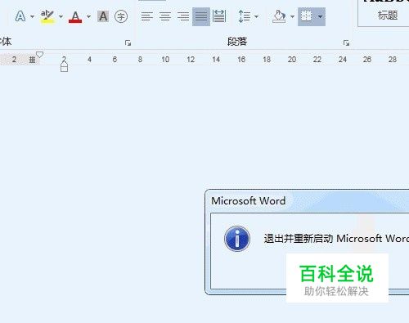The image size is (409, 323).
Task: Apply yellow text highlight color
Action: (x=47, y=17)
